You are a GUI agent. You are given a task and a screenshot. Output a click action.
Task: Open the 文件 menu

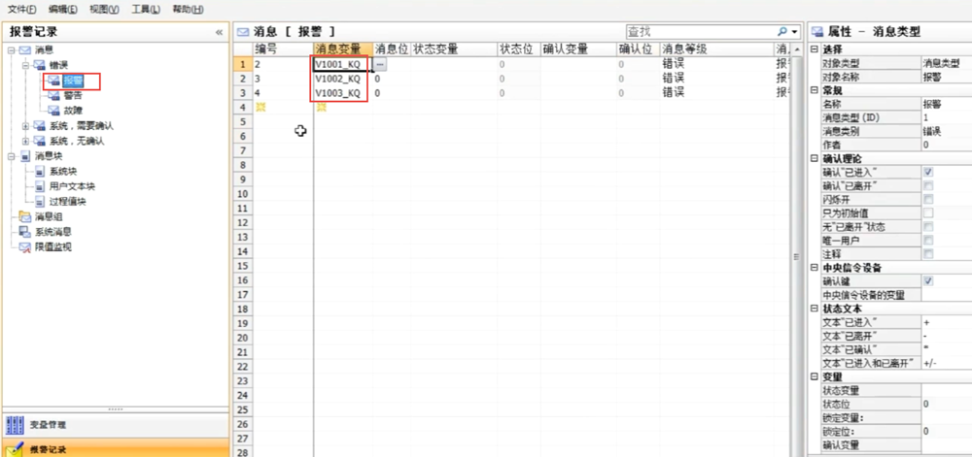tap(21, 9)
